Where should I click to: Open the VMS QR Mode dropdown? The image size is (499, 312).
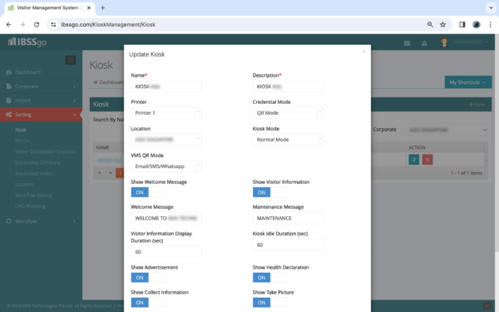tap(166, 166)
